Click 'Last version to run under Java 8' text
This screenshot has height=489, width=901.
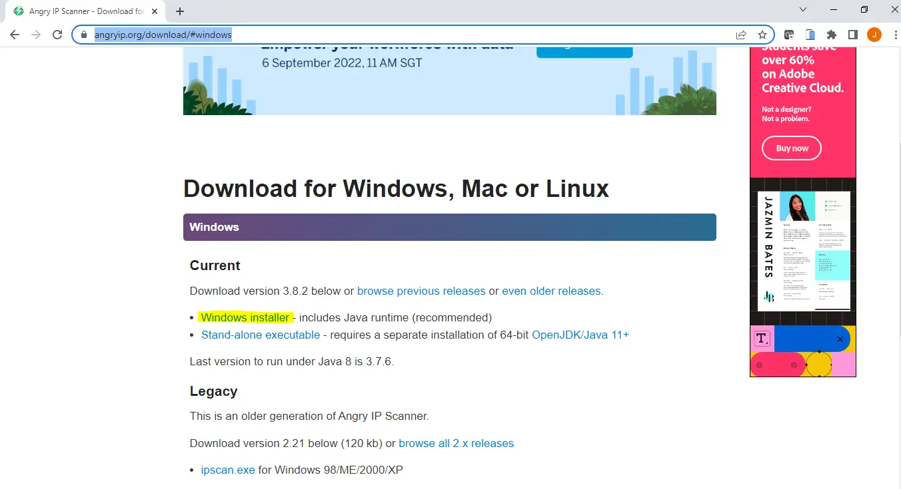click(x=292, y=362)
